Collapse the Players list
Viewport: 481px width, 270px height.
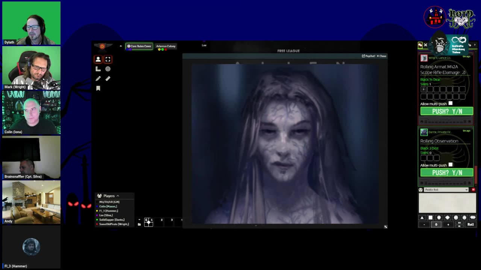tap(118, 196)
